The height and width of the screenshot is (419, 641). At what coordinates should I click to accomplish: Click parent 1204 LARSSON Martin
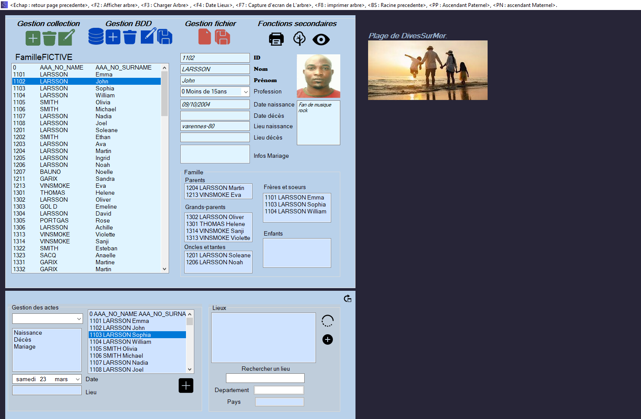(x=216, y=188)
